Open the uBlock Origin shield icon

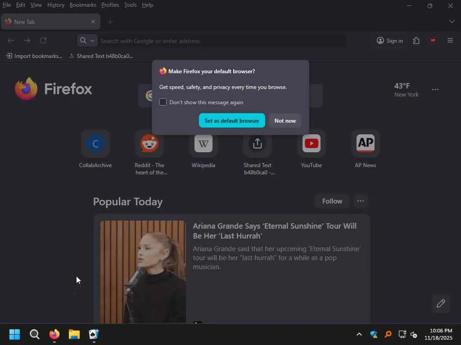[x=433, y=40]
